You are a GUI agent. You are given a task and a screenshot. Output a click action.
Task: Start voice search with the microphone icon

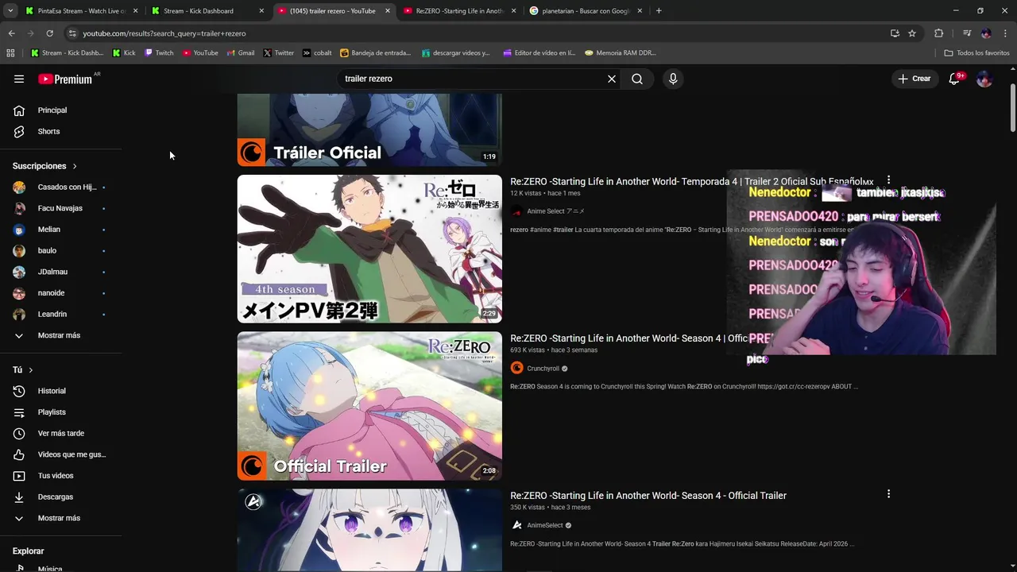673,79
